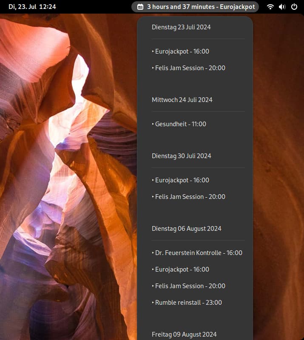This screenshot has width=304, height=340.
Task: Click the Dienstag 23 Juli 2024 header
Action: point(181,27)
